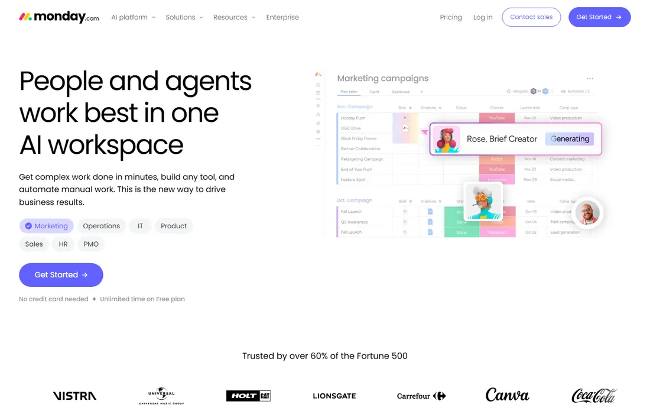Switch to the Gantt tab
650x407 pixels.
(374, 92)
